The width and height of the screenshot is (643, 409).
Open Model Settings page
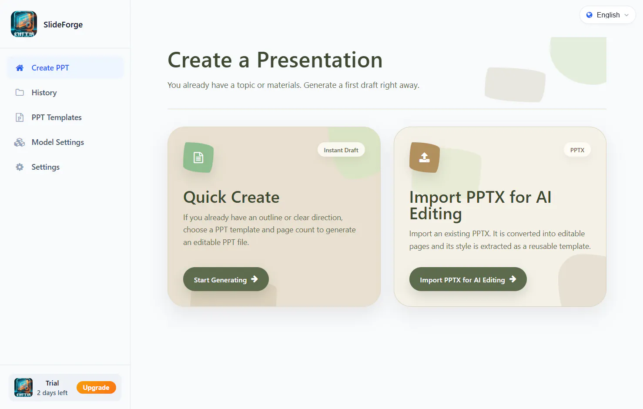tap(66, 142)
